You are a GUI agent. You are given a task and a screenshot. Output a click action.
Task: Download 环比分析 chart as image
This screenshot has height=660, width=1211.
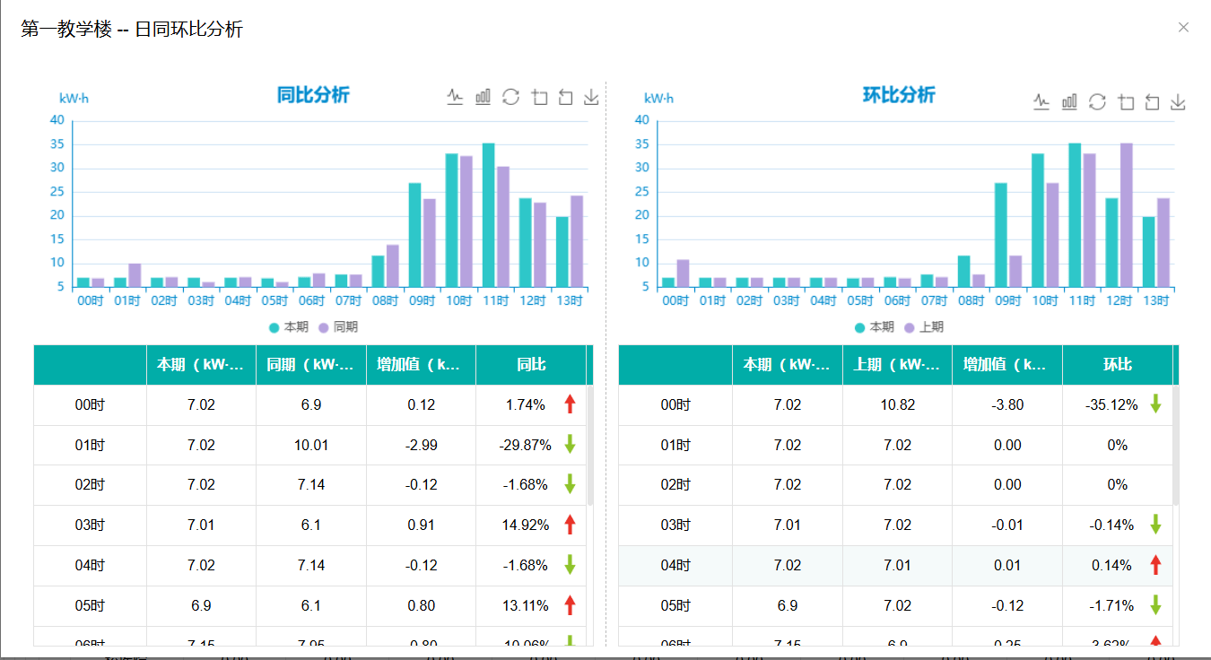pos(1178,102)
